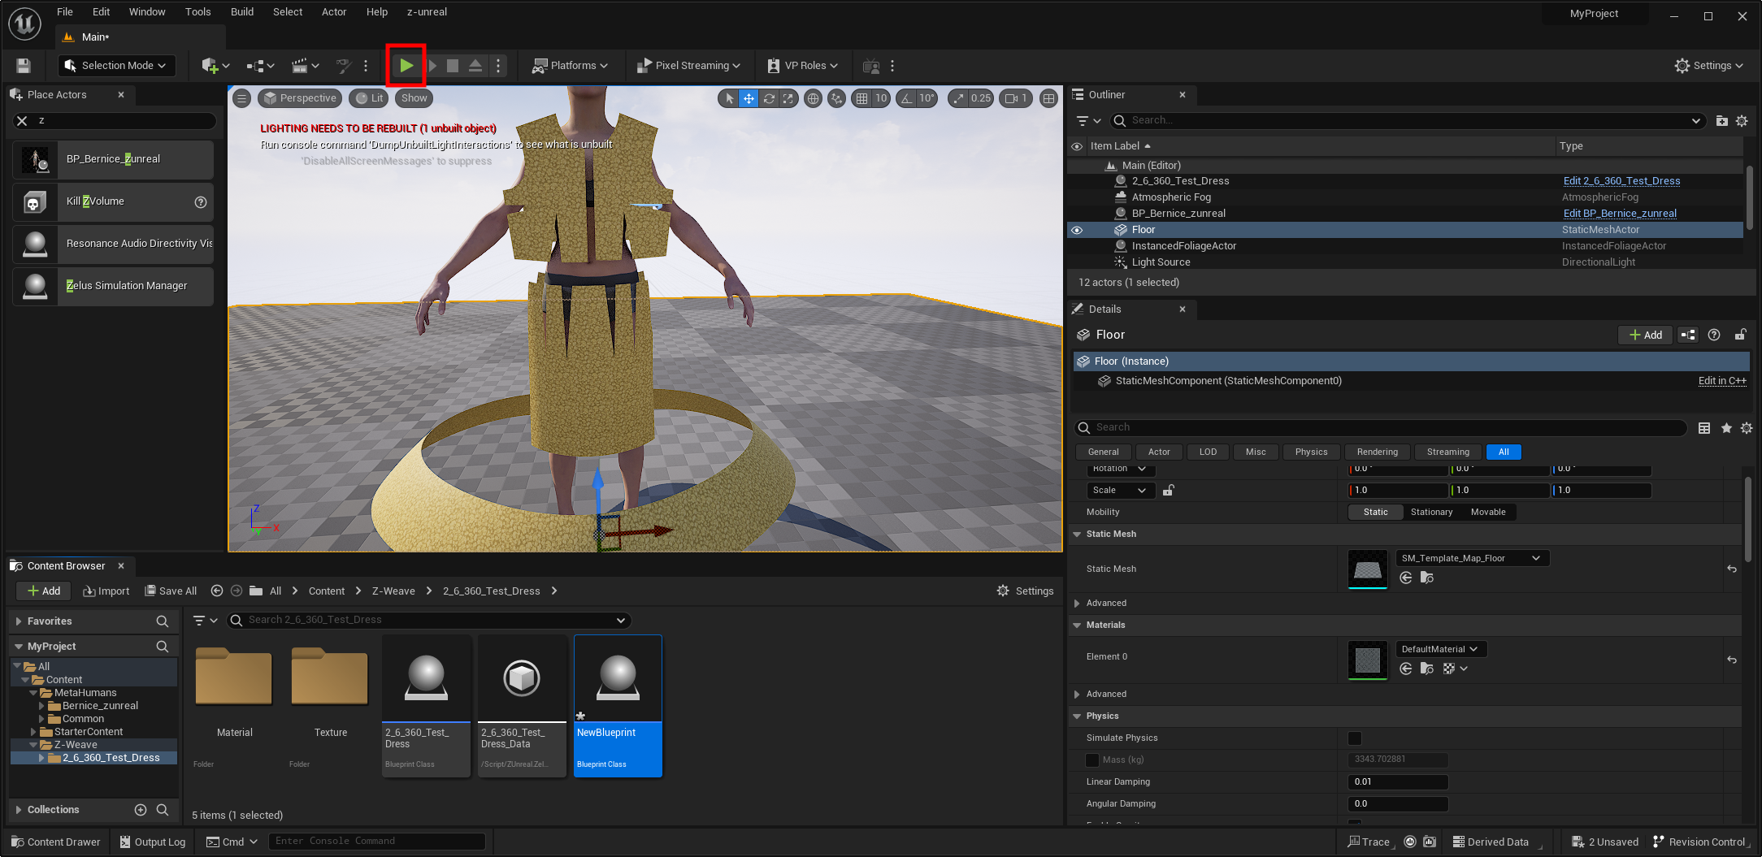Toggle world/local coordinate globe icon
Viewport: 1762px width, 857px height.
click(813, 98)
